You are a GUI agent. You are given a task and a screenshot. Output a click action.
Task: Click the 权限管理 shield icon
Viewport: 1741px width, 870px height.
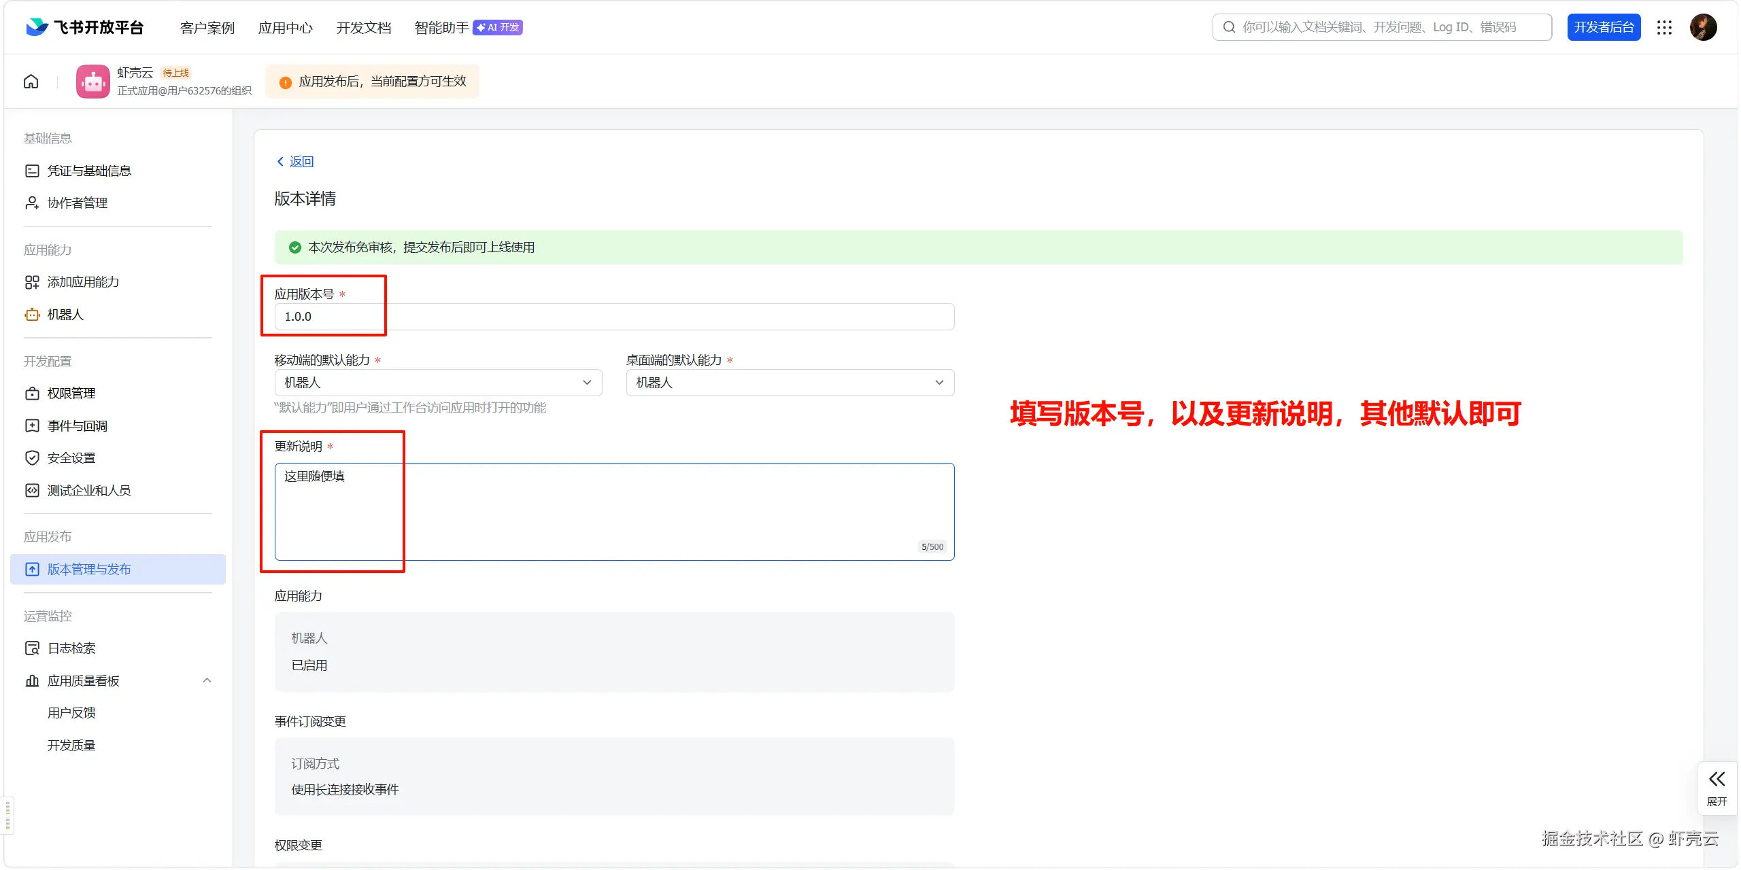pos(32,393)
